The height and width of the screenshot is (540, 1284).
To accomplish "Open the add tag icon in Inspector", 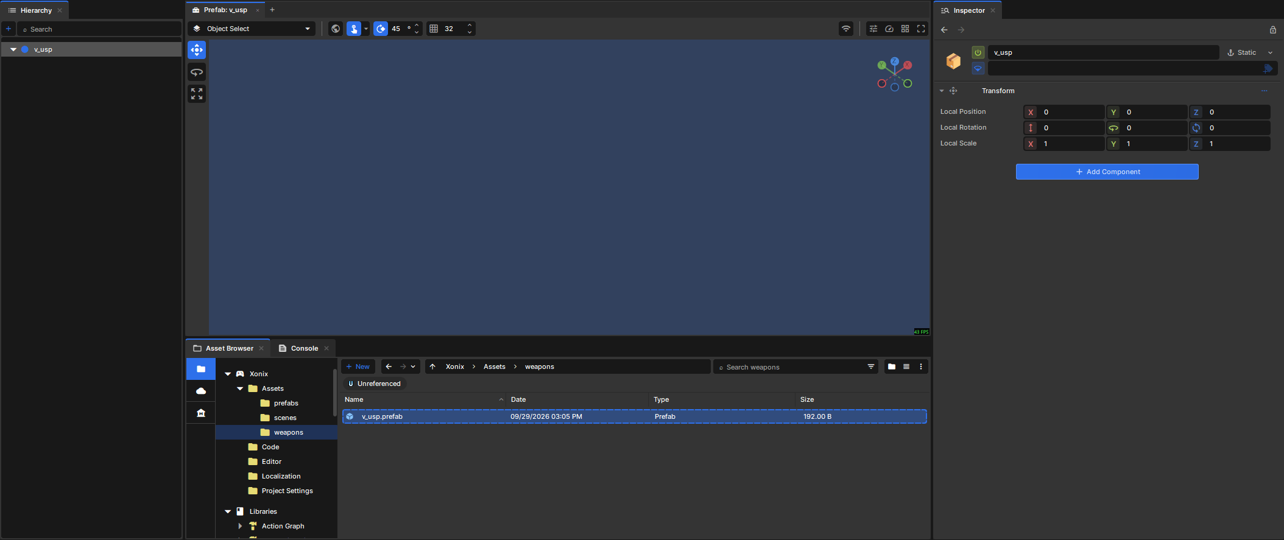I will pyautogui.click(x=1268, y=69).
